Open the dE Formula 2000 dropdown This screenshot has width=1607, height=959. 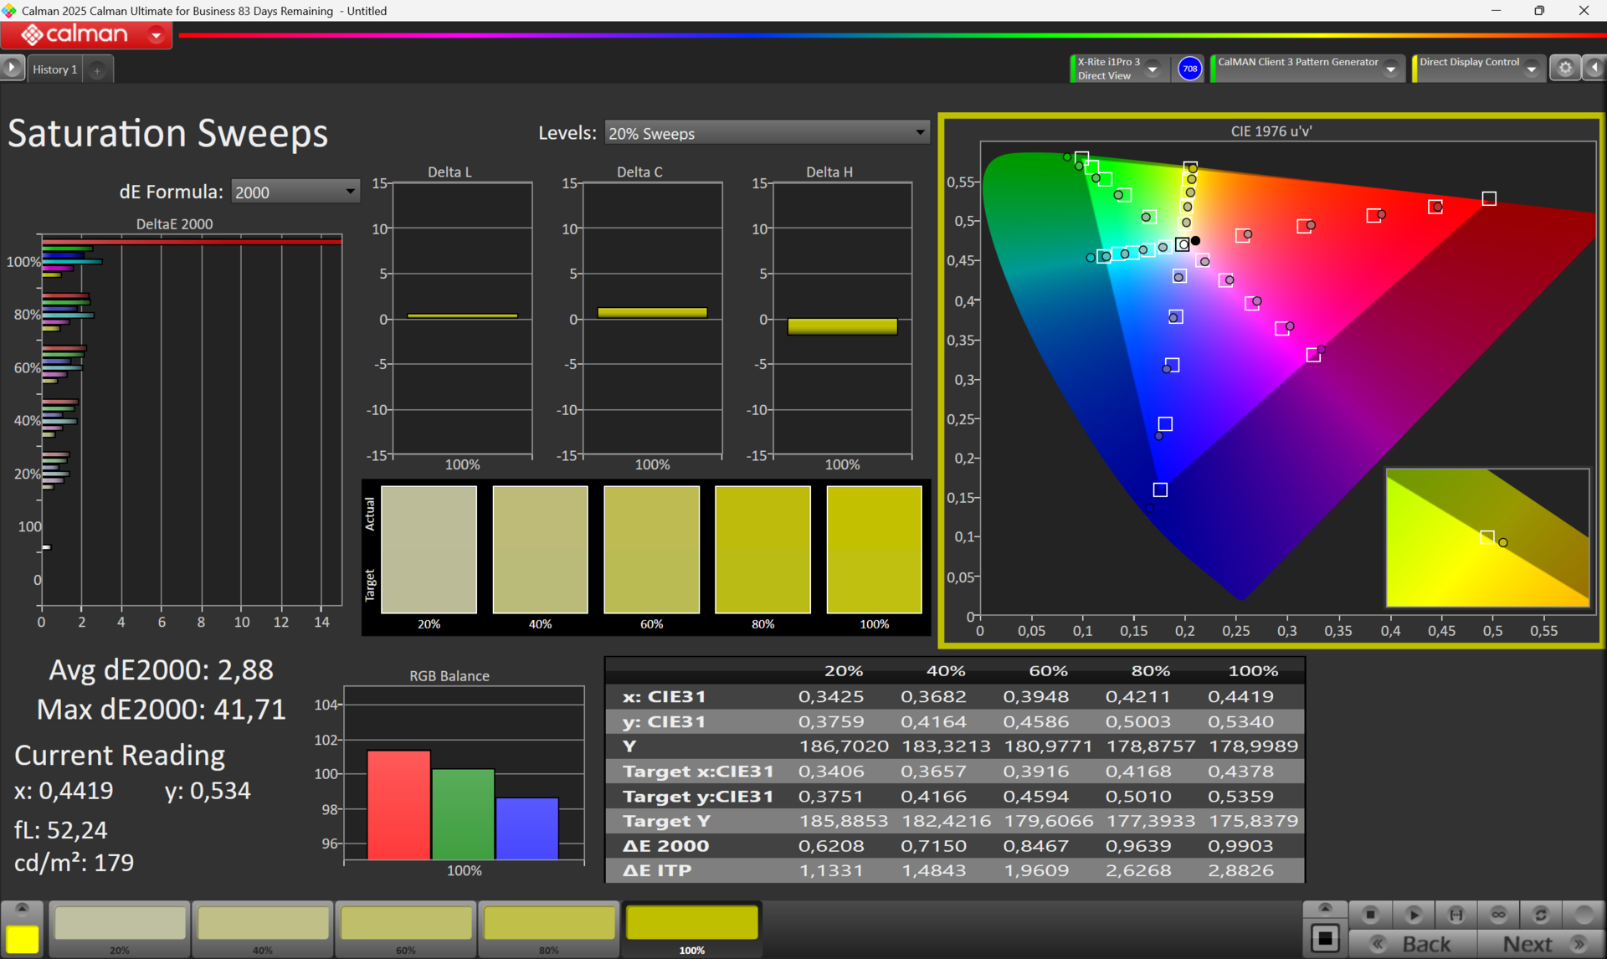pyautogui.click(x=295, y=192)
